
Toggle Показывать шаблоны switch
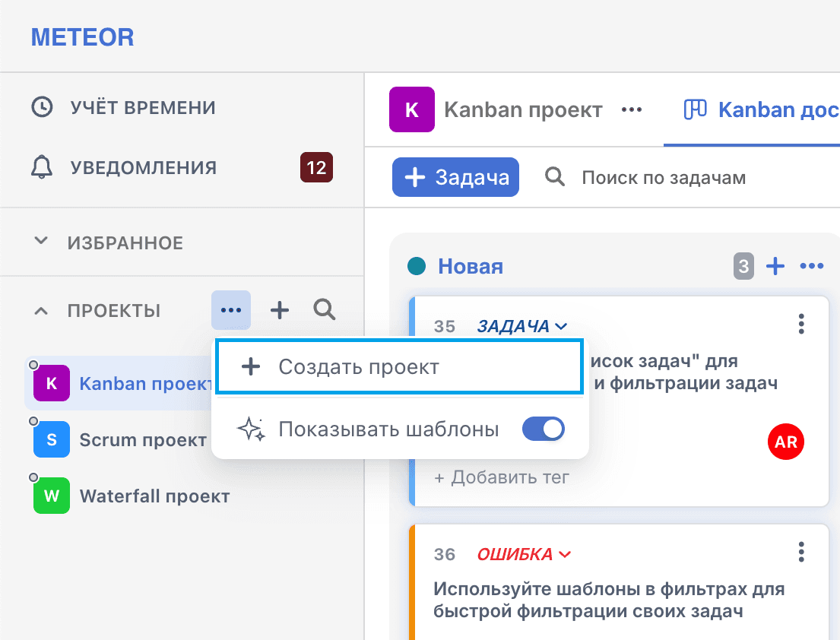point(544,429)
